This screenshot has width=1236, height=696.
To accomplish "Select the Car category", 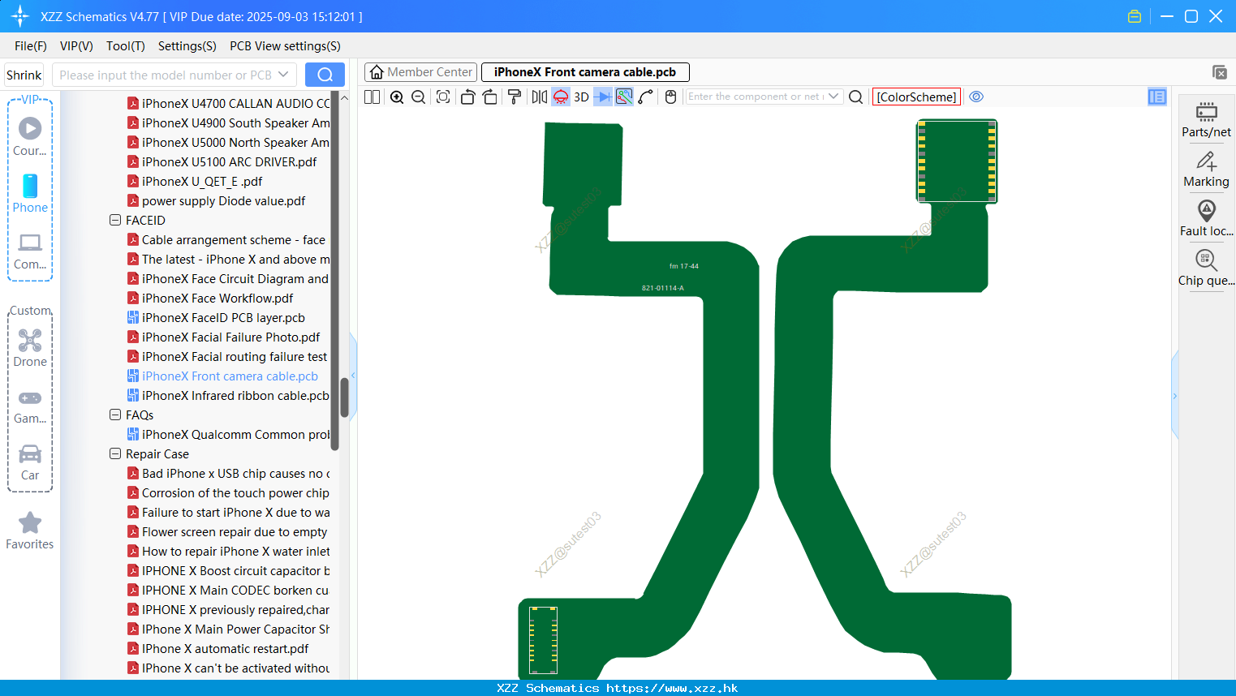I will pyautogui.click(x=30, y=463).
